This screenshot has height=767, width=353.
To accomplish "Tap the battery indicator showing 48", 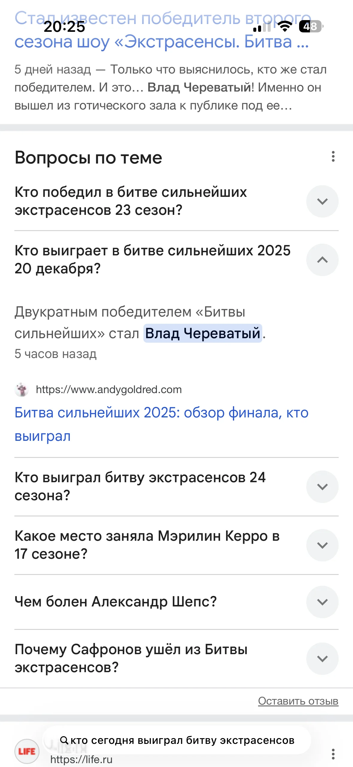I will tap(310, 26).
